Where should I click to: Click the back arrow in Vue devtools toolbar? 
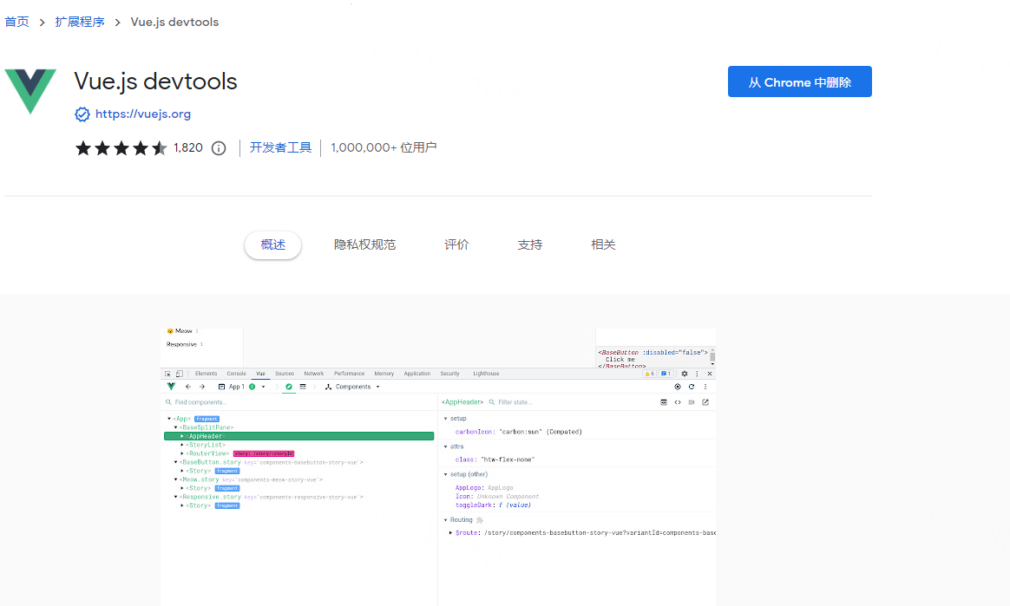188,387
